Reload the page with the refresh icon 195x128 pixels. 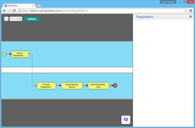pyautogui.click(x=14, y=11)
